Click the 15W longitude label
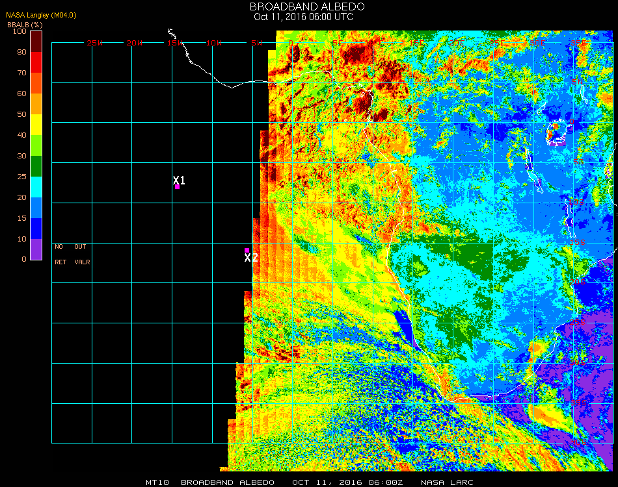The height and width of the screenshot is (487, 618). click(175, 43)
